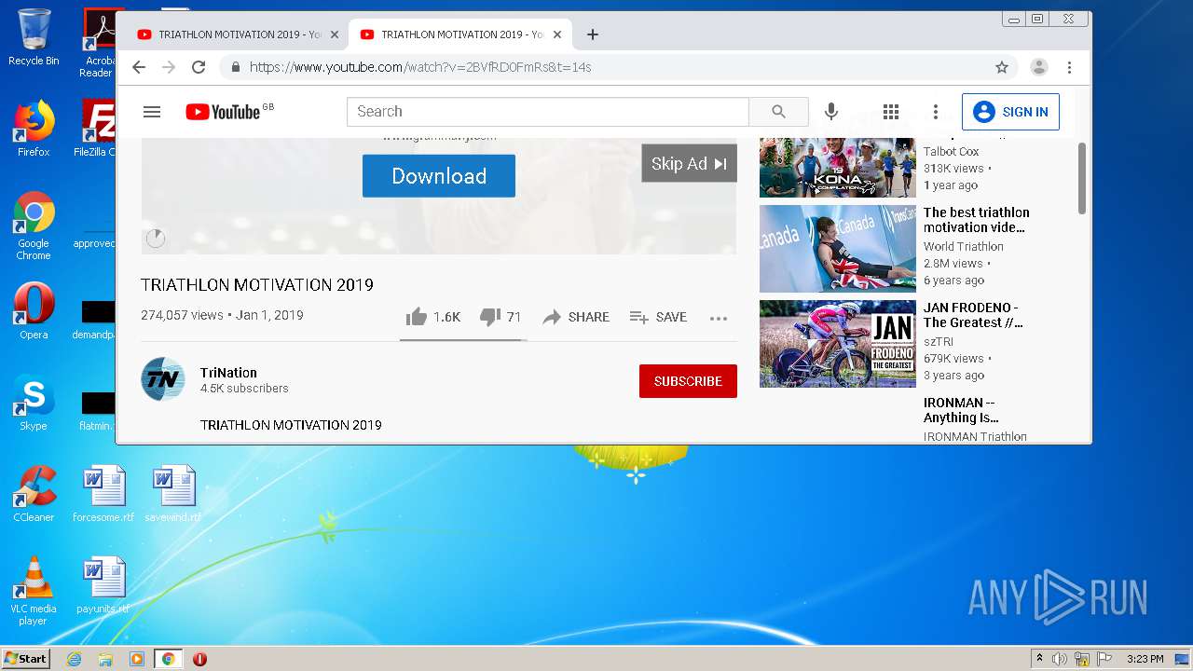The image size is (1193, 671).
Task: Open a new Chrome tab
Action: 592,34
